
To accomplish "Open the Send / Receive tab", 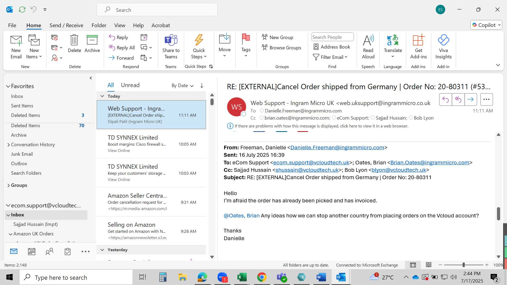I will click(66, 25).
